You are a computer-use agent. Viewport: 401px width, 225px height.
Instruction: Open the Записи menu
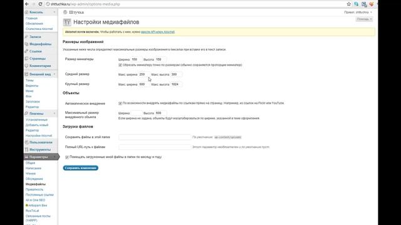click(35, 37)
